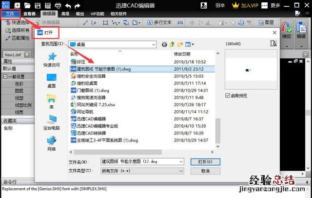
Task: Select 好压 entry in file list
Action: point(78,62)
